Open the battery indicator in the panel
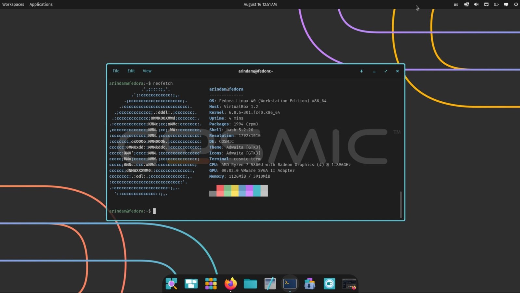The image size is (520, 293). click(x=496, y=4)
